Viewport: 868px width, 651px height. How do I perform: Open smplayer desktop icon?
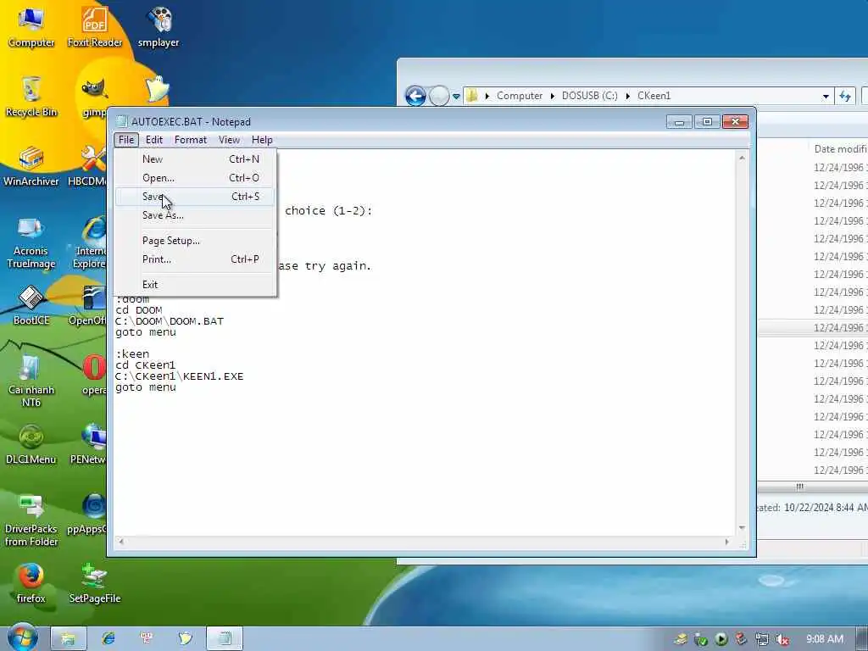tap(159, 28)
